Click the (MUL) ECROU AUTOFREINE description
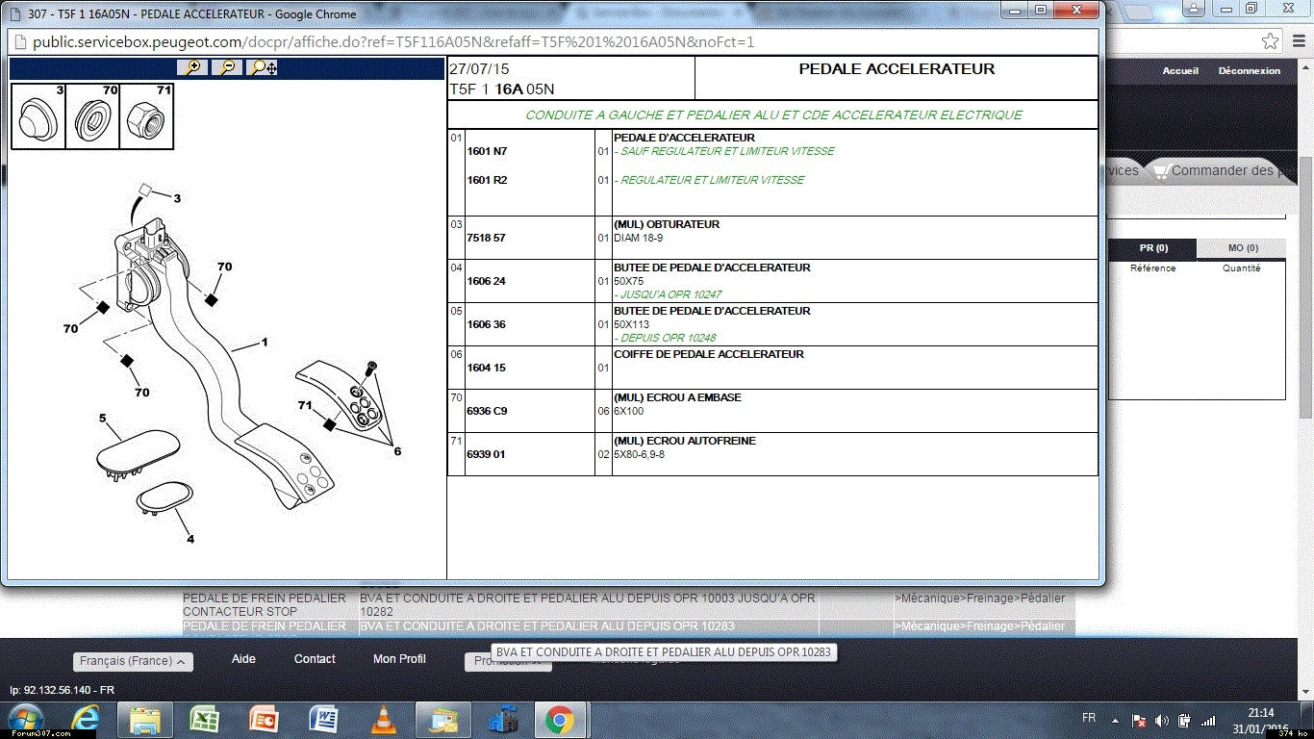 coord(685,441)
